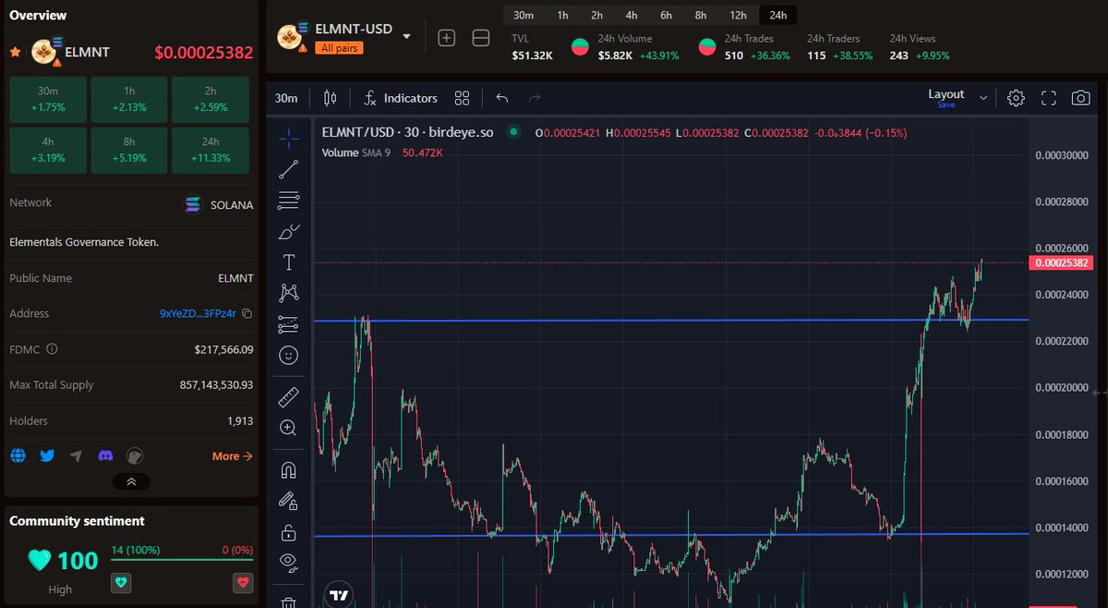
Task: Toggle the chart symbol status green dot
Action: (x=513, y=132)
